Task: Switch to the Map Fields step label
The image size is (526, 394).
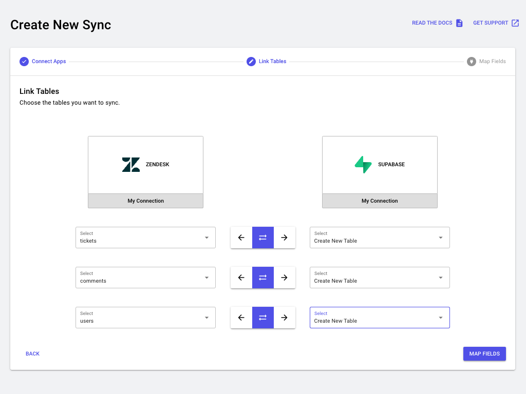Action: [x=492, y=62]
